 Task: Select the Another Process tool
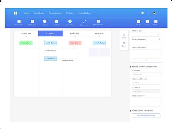tap(70, 22)
